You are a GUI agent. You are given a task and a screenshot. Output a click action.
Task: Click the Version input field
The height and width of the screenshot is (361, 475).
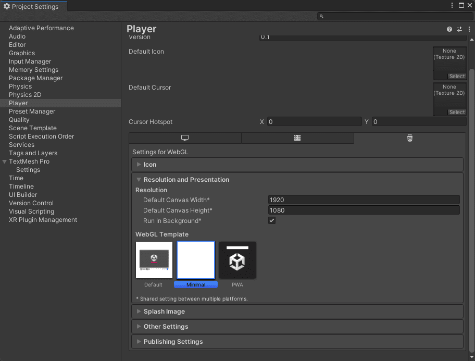(362, 38)
